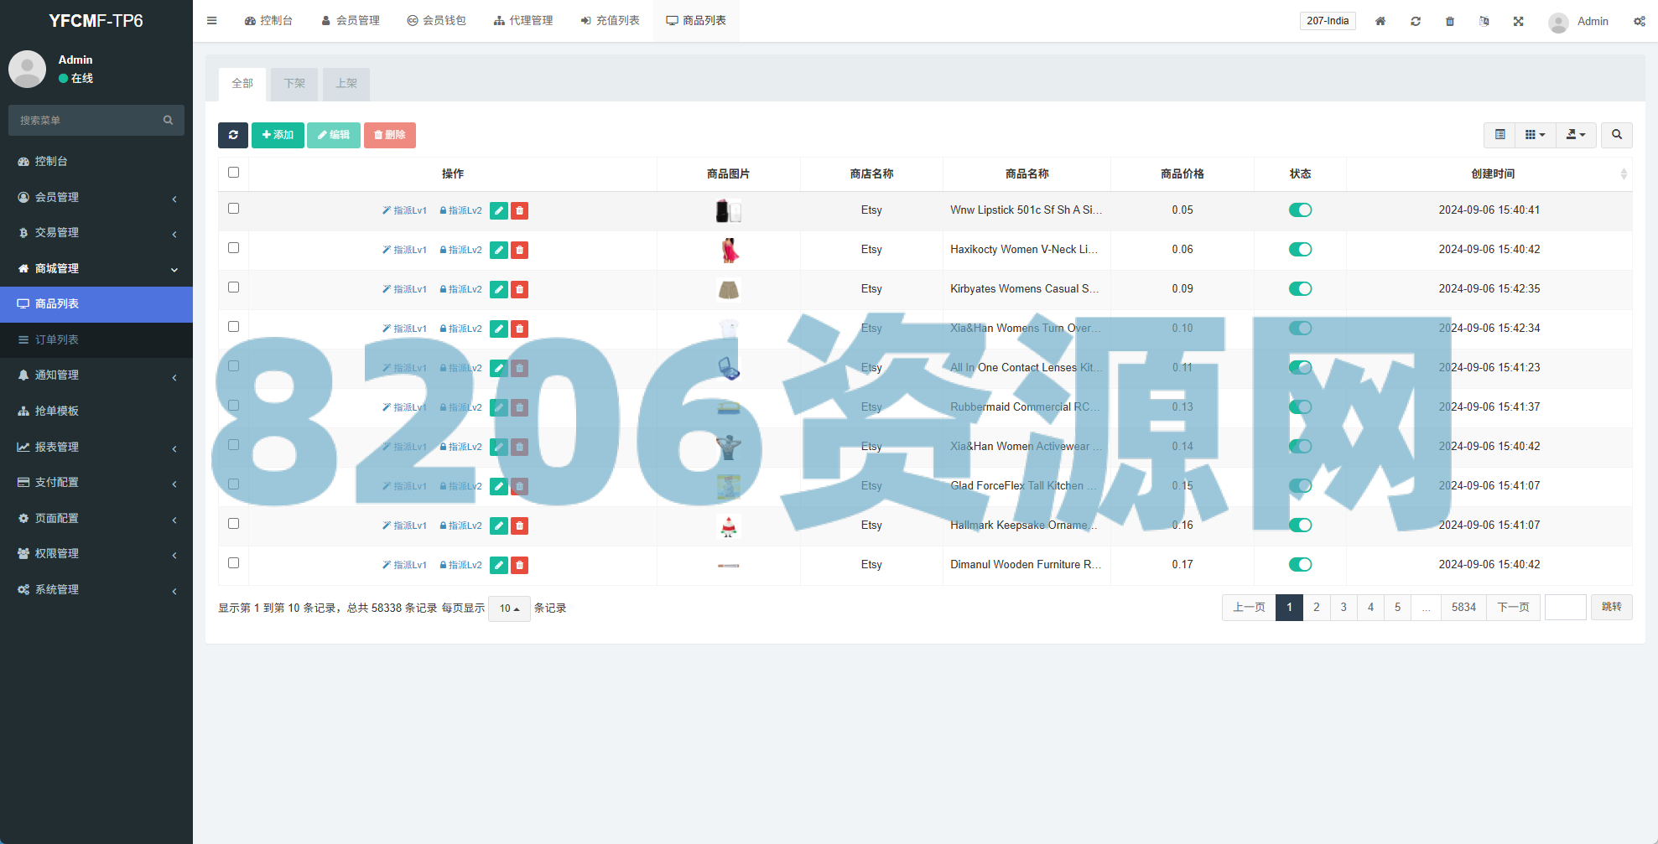Open the columns grid dropdown
The height and width of the screenshot is (844, 1658).
[1535, 135]
